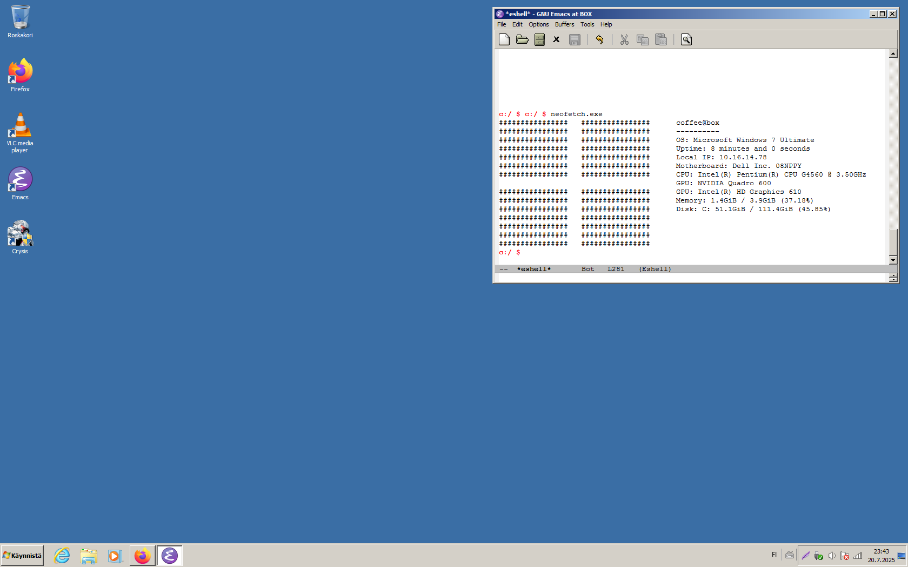
Task: Click the Show desktop button
Action: [x=902, y=556]
